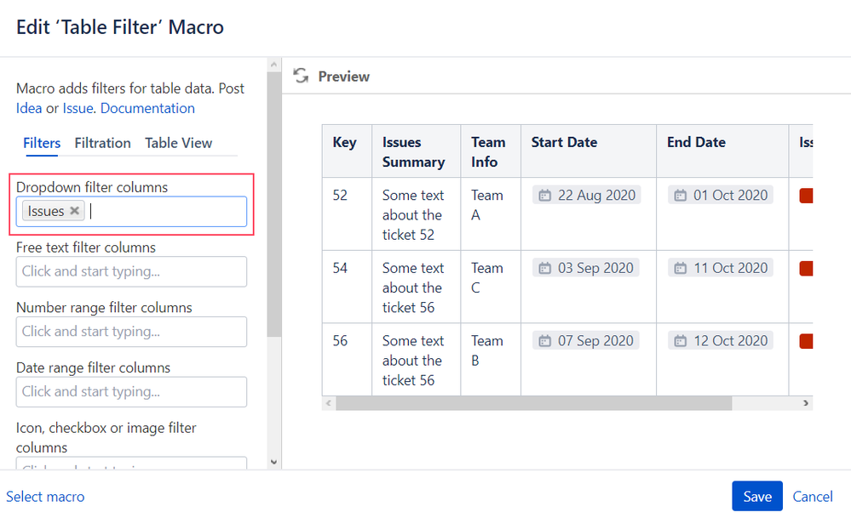Switch to the Filtration tab

pos(102,143)
